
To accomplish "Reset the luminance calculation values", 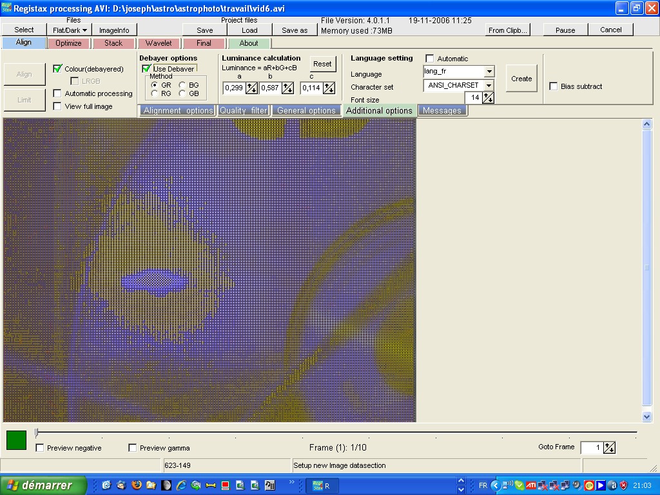I will click(x=322, y=64).
